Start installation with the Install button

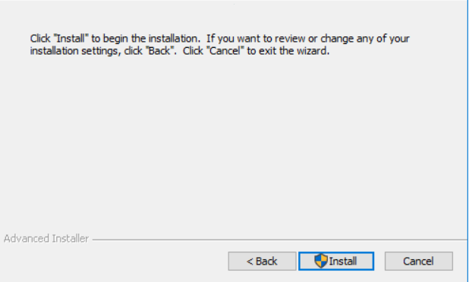336,261
